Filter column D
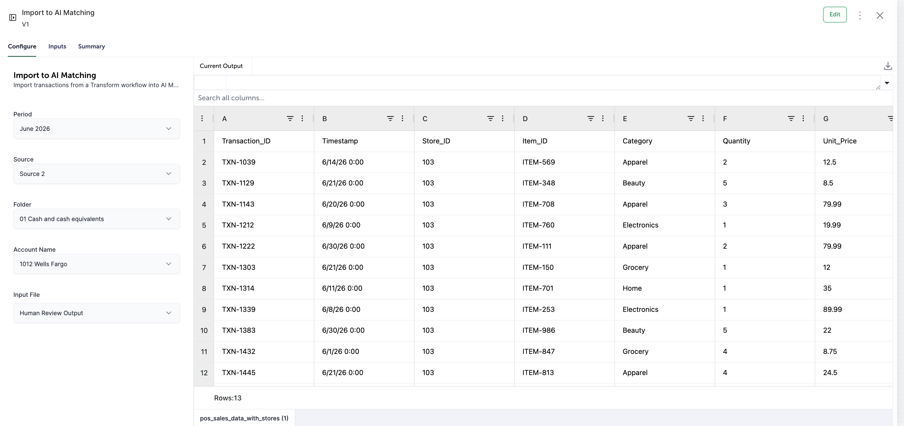 pyautogui.click(x=591, y=118)
